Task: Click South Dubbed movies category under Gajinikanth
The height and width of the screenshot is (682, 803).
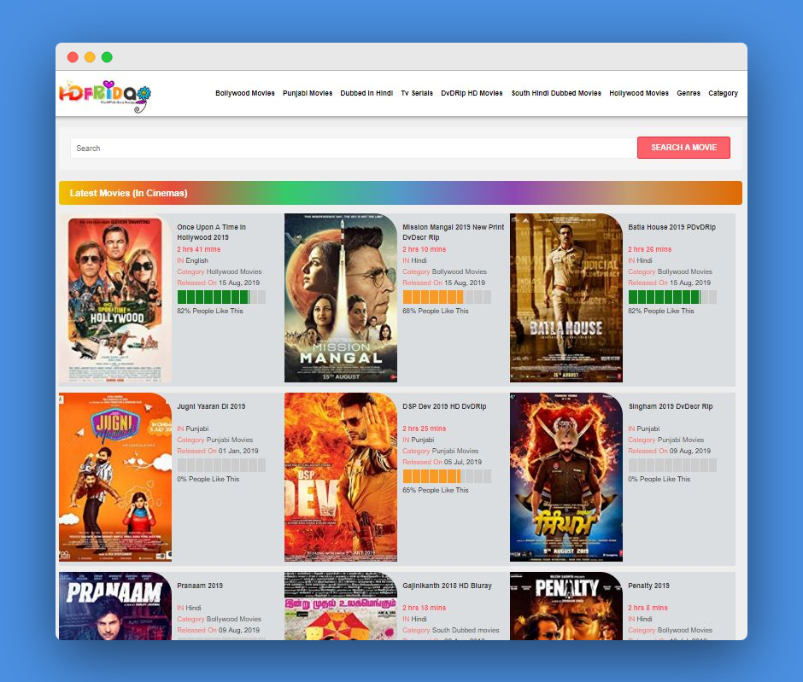Action: pos(466,630)
